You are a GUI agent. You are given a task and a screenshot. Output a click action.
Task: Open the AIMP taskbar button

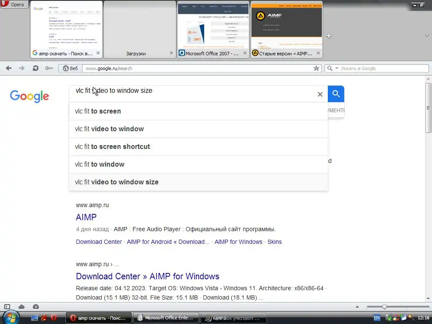[x=234, y=318]
